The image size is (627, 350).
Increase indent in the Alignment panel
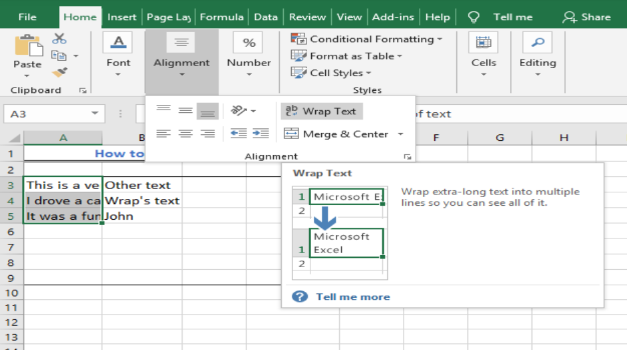tap(261, 134)
